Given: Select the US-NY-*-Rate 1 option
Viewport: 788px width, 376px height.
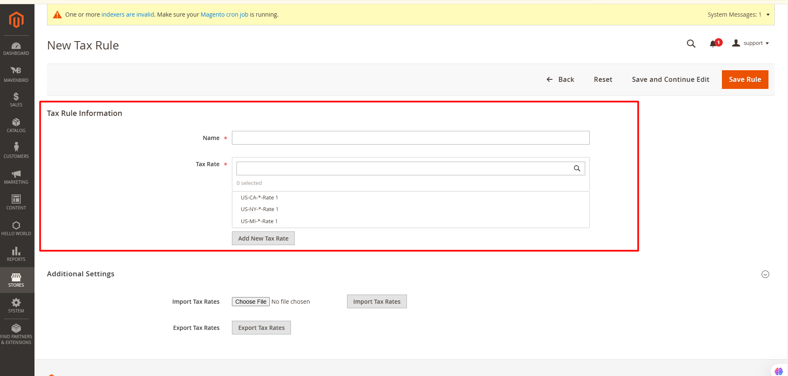Looking at the screenshot, I should [x=411, y=209].
